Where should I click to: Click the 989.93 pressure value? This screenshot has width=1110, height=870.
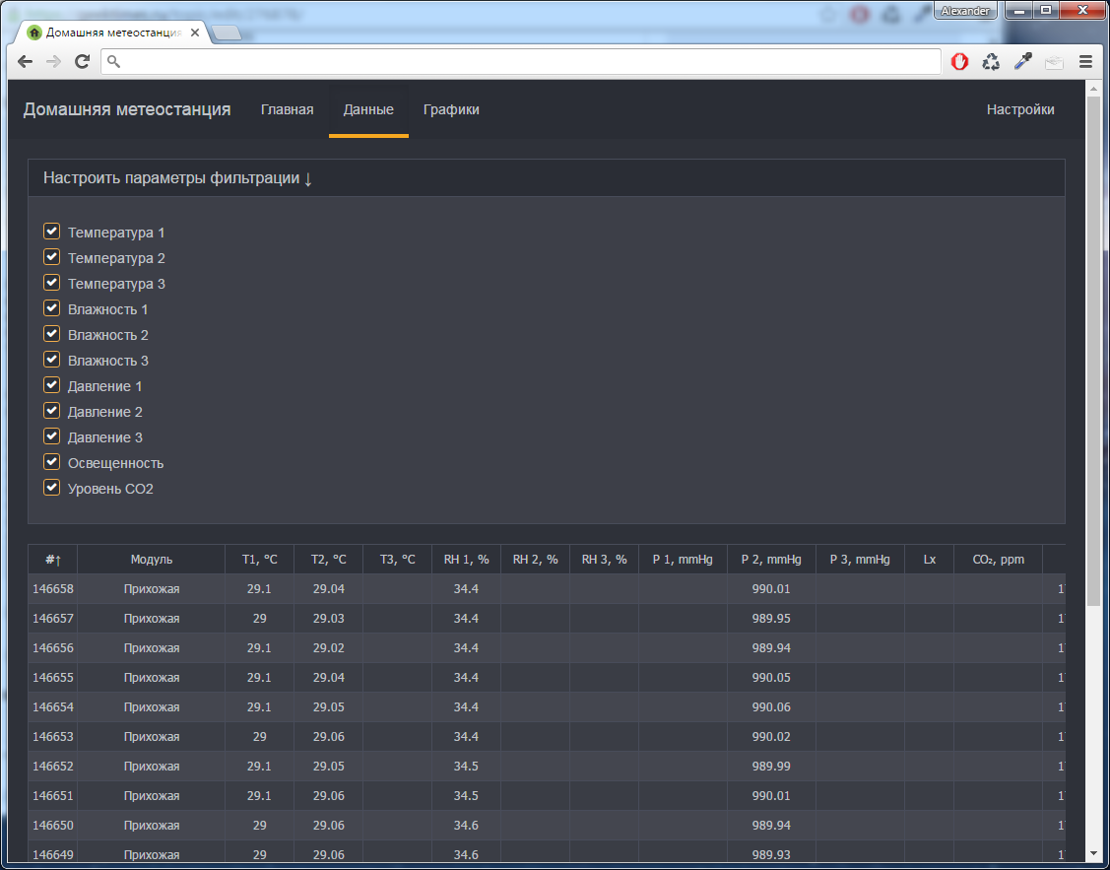click(771, 854)
